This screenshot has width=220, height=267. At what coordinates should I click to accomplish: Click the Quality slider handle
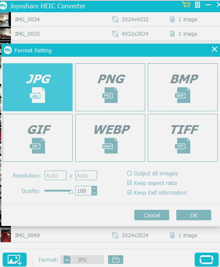coord(71,192)
